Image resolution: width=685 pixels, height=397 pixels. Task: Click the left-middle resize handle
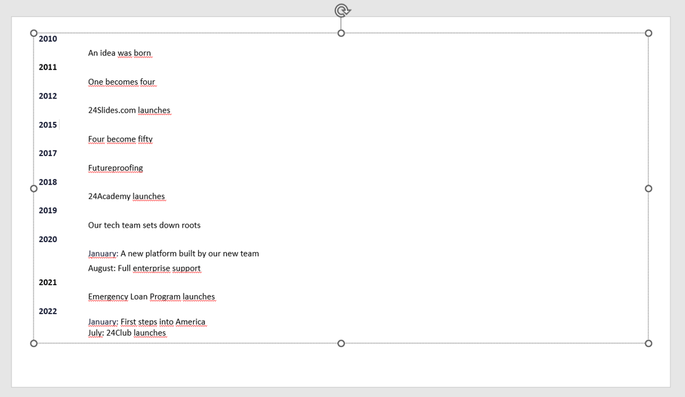(34, 188)
